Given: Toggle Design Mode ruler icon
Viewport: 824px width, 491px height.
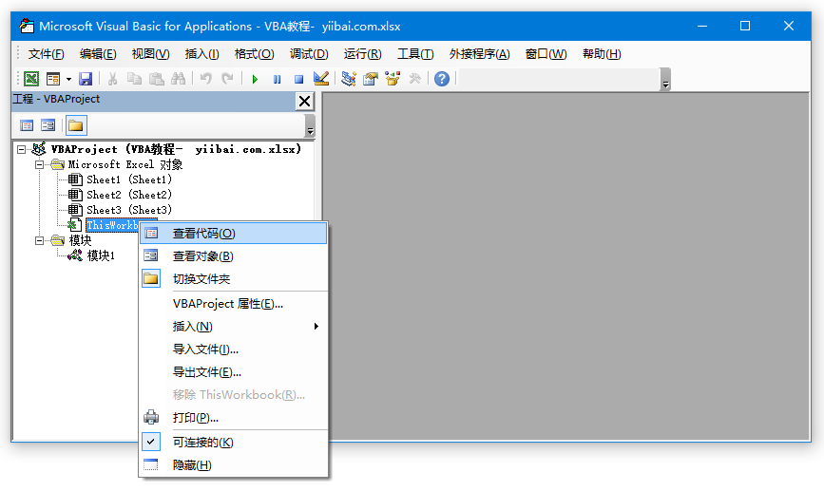Looking at the screenshot, I should (x=320, y=79).
